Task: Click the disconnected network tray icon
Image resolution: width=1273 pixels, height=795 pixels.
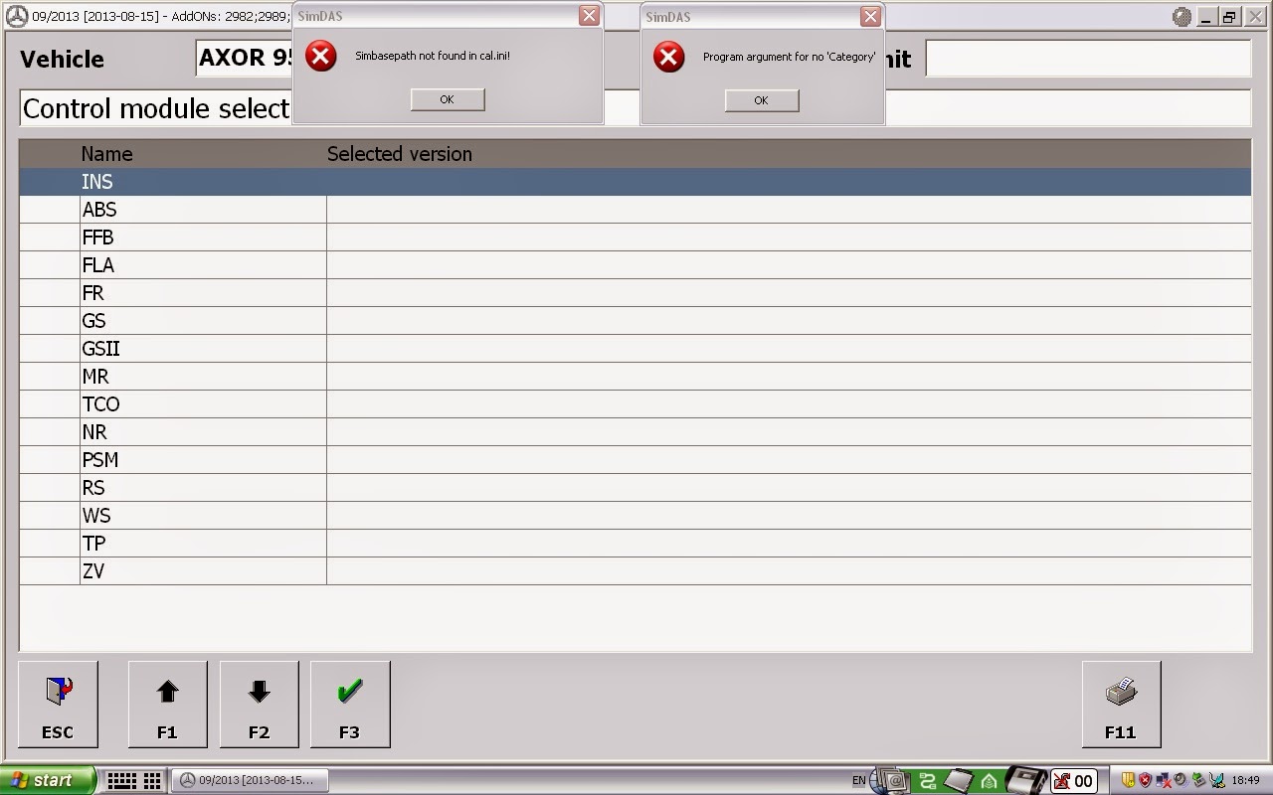Action: [x=1163, y=781]
